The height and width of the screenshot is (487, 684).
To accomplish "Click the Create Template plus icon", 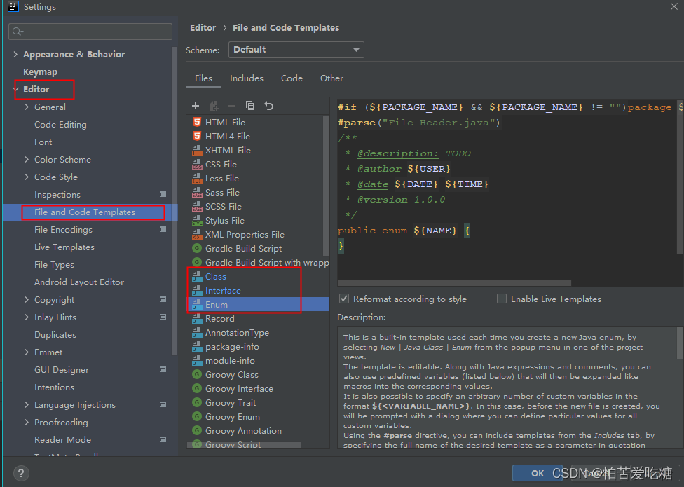I will (196, 106).
